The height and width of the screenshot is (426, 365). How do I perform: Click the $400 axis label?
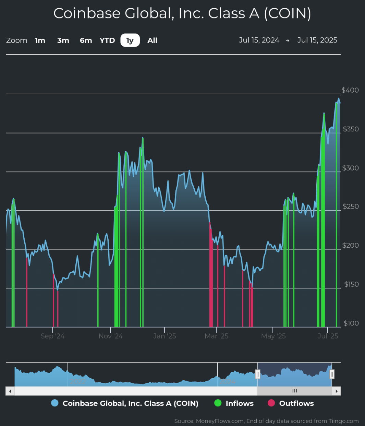point(350,90)
